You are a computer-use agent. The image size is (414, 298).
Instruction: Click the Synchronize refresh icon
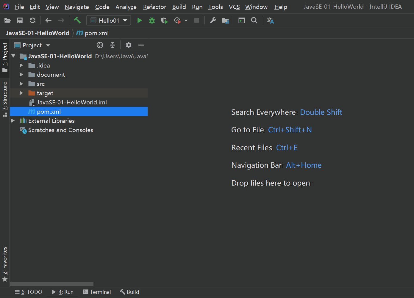coord(32,21)
